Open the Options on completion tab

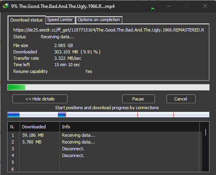[99, 20]
